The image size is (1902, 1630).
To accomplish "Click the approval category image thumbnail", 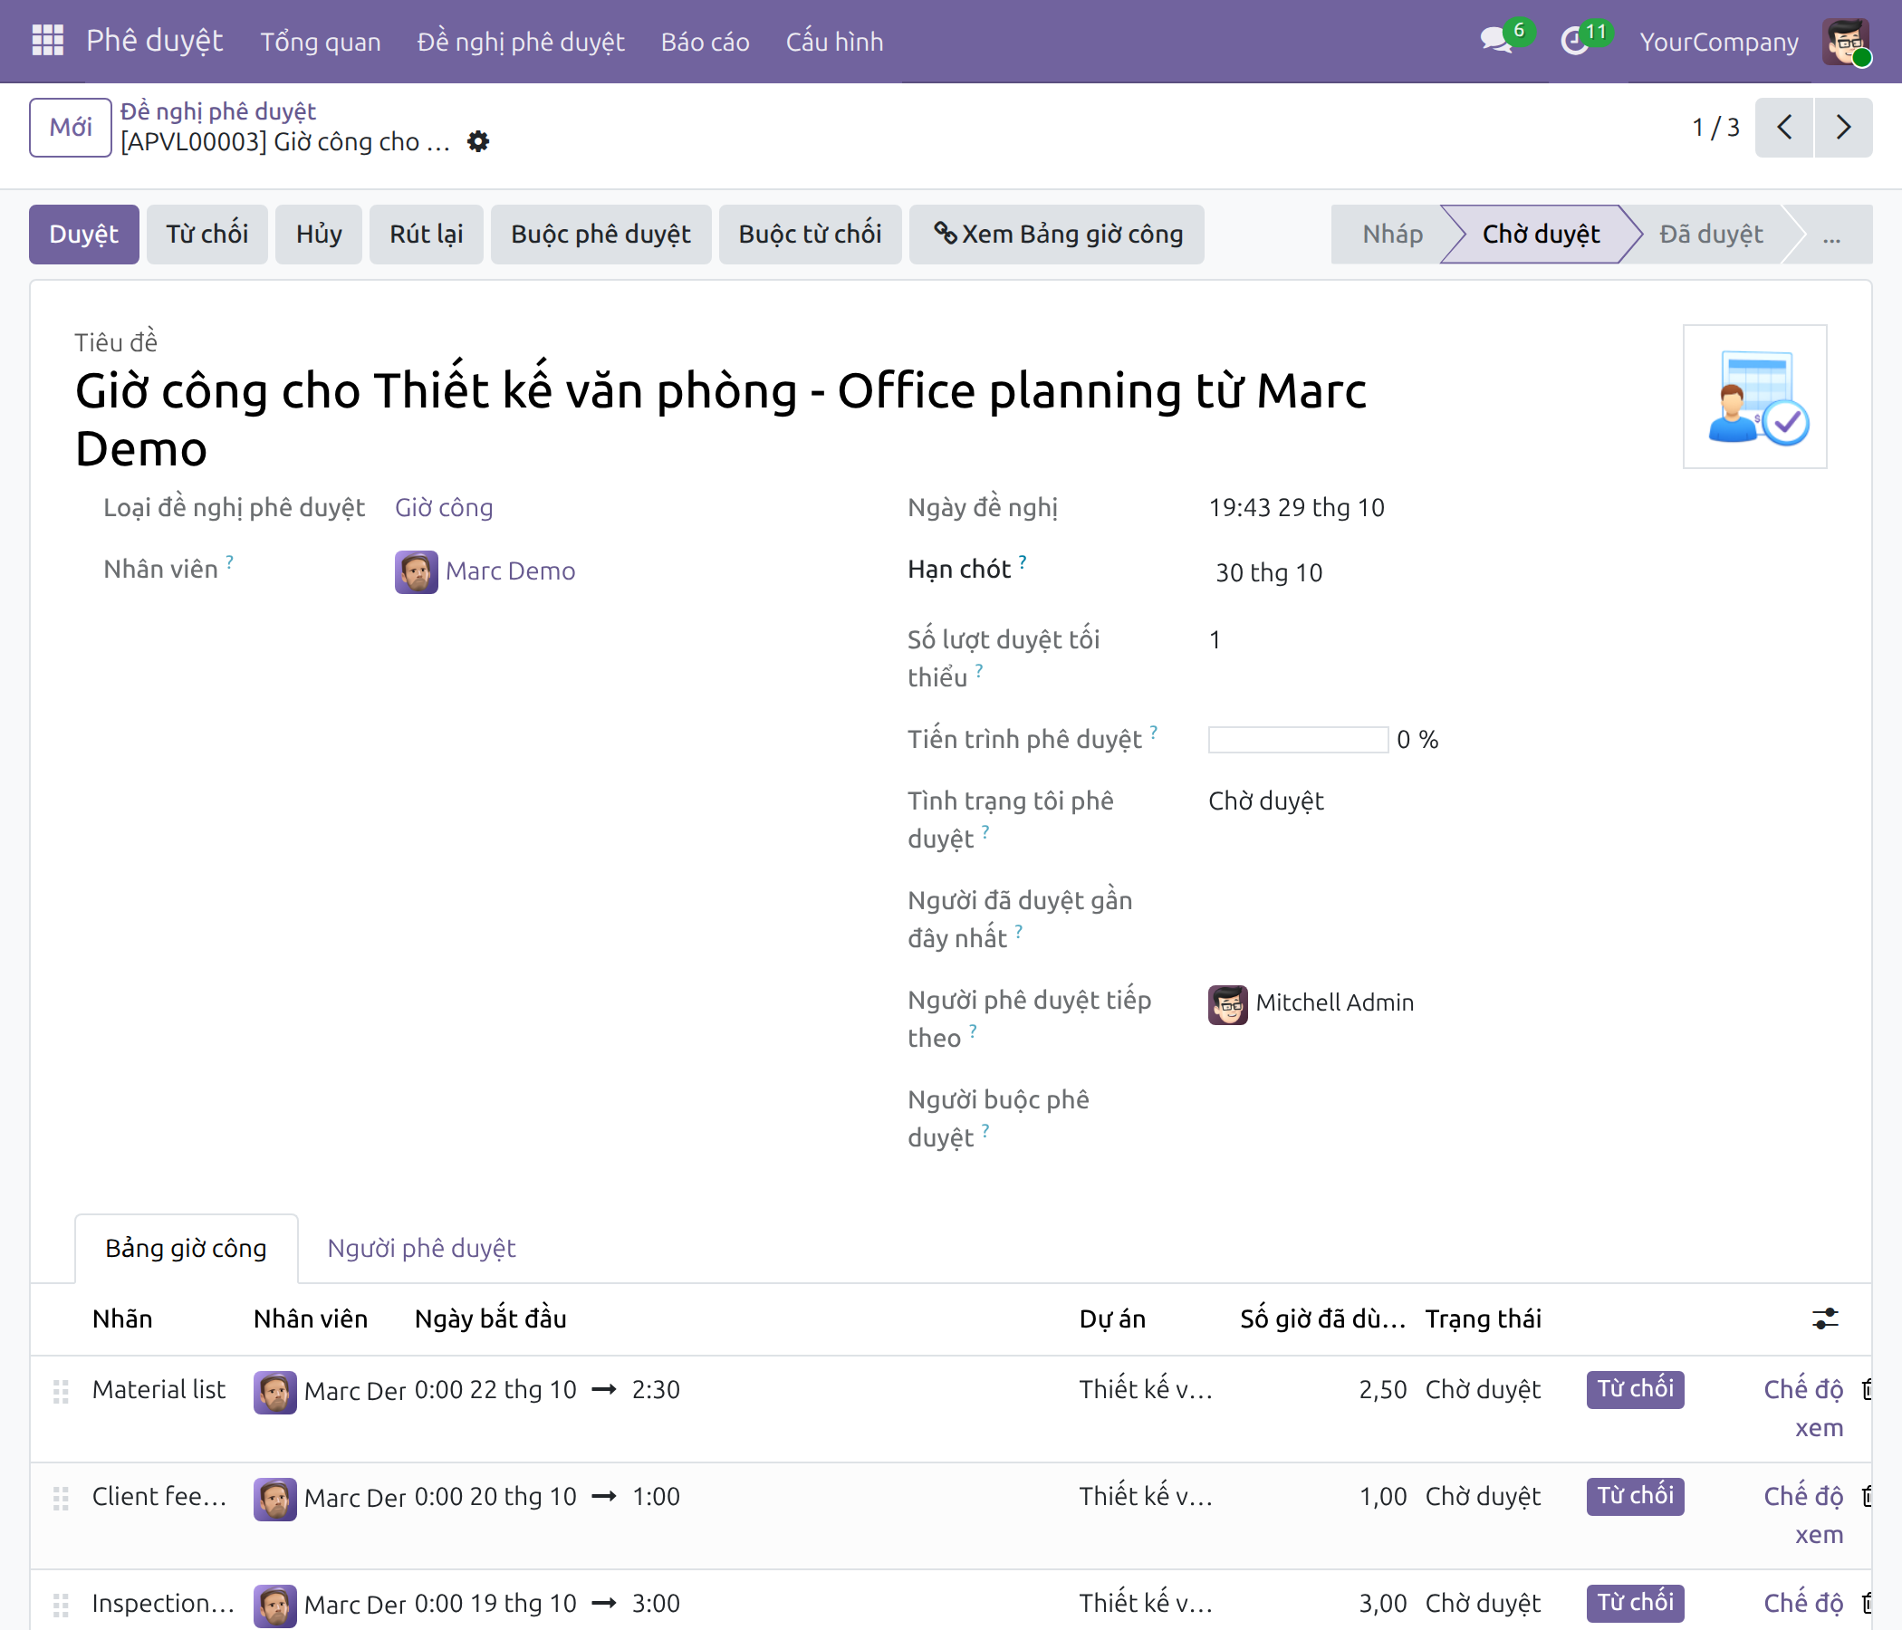I will (1754, 397).
